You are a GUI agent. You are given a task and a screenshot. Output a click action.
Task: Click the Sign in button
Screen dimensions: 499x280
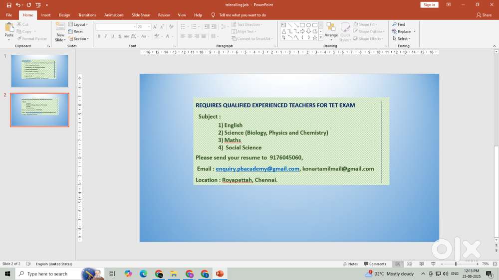[429, 5]
